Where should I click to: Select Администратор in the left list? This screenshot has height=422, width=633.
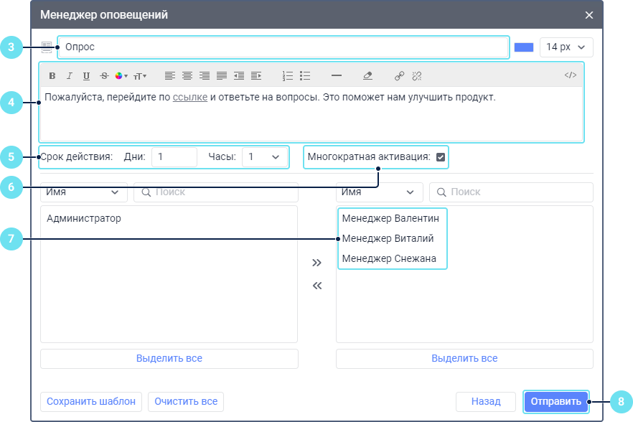coord(84,218)
